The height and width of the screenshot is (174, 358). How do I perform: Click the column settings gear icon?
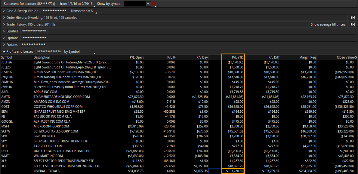pyautogui.click(x=356, y=57)
